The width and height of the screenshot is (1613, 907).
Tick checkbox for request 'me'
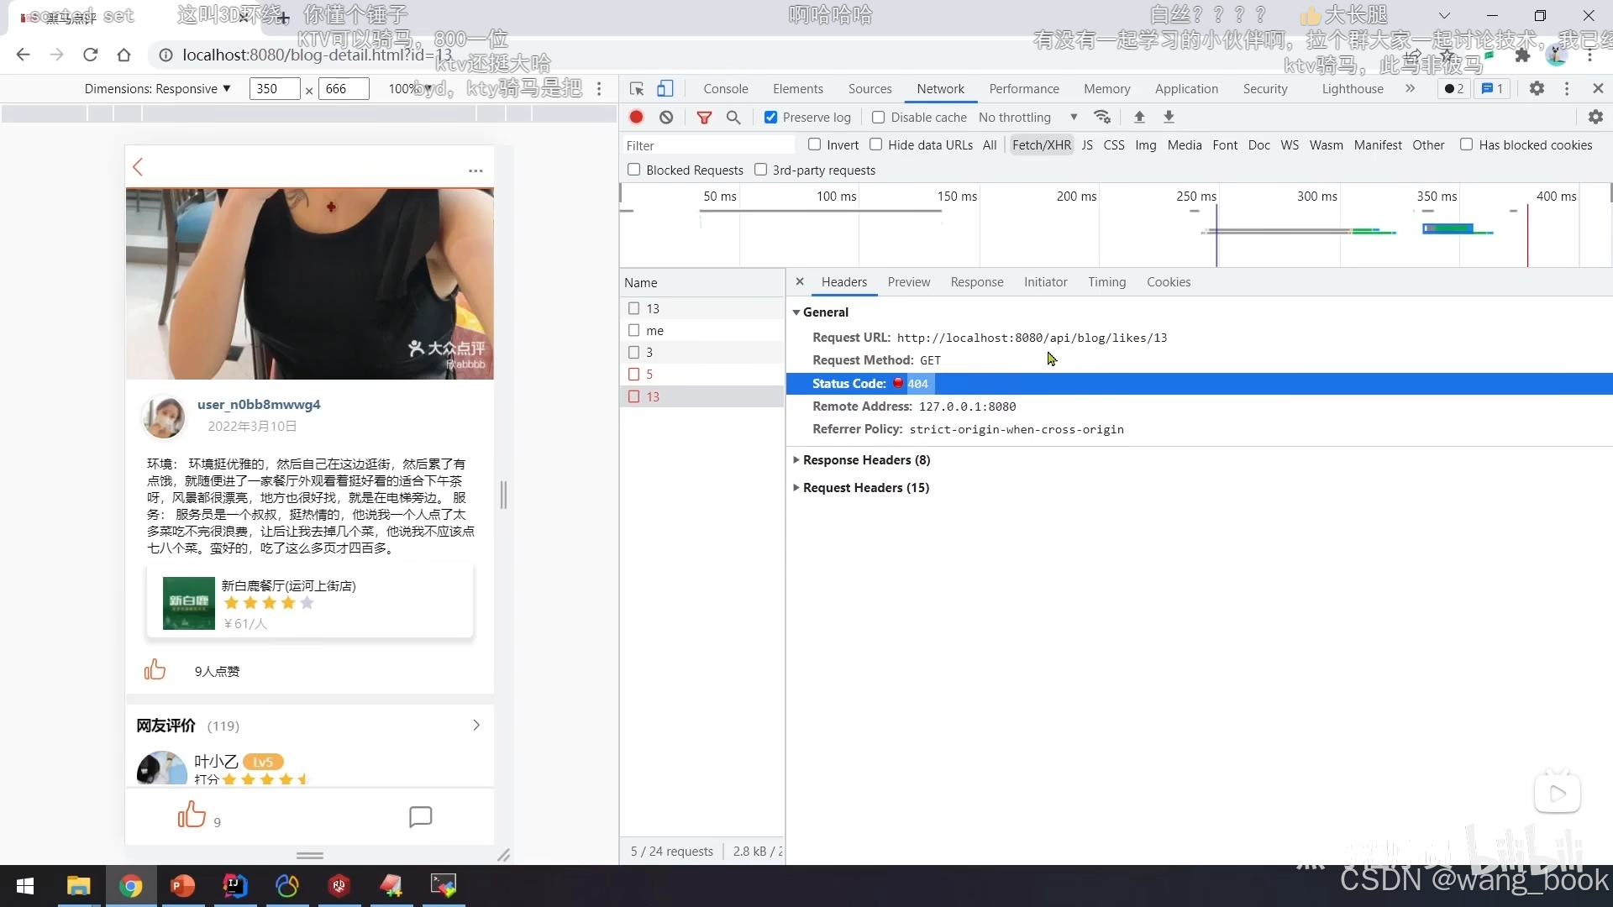[634, 331]
